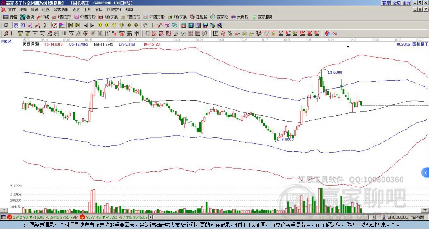Click the 002046 国机精工 stock label
This screenshot has height=229, width=429.
point(412,44)
